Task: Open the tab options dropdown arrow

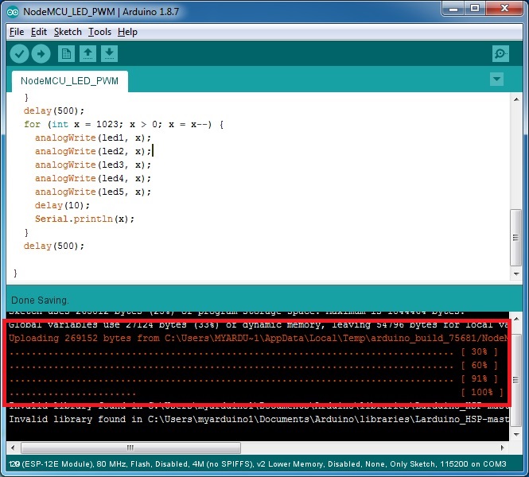Action: coord(497,79)
